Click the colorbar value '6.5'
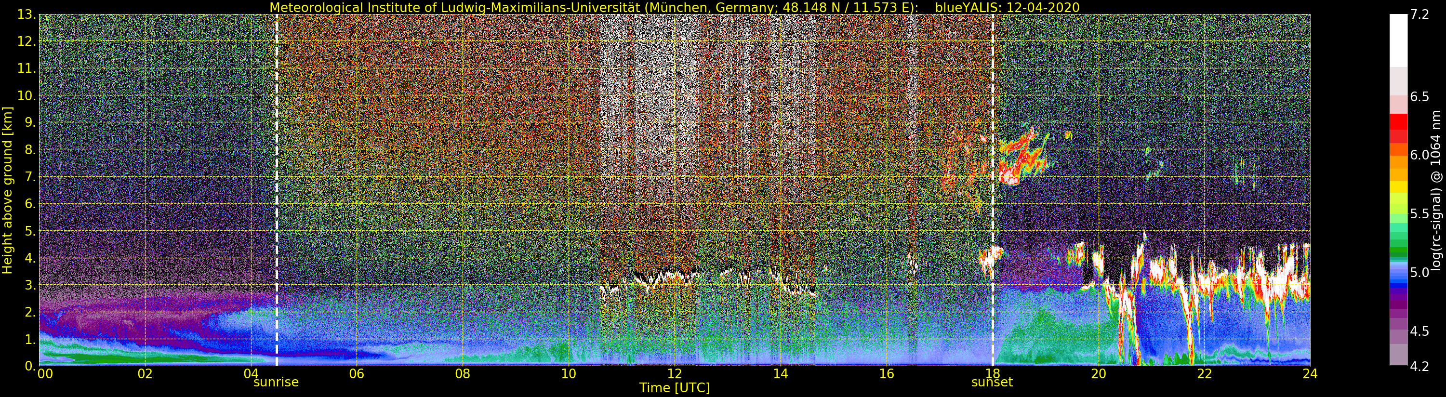The width and height of the screenshot is (1446, 397). (1419, 96)
